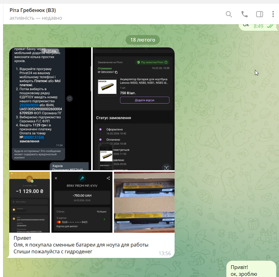The image size is (279, 277).
Task: Click the battery product image in order
Action: click(107, 87)
